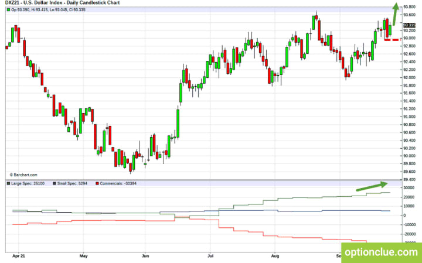Screen dimensions: 422x263
Task: Click the 93.800 price axis label
Action: pos(409,6)
